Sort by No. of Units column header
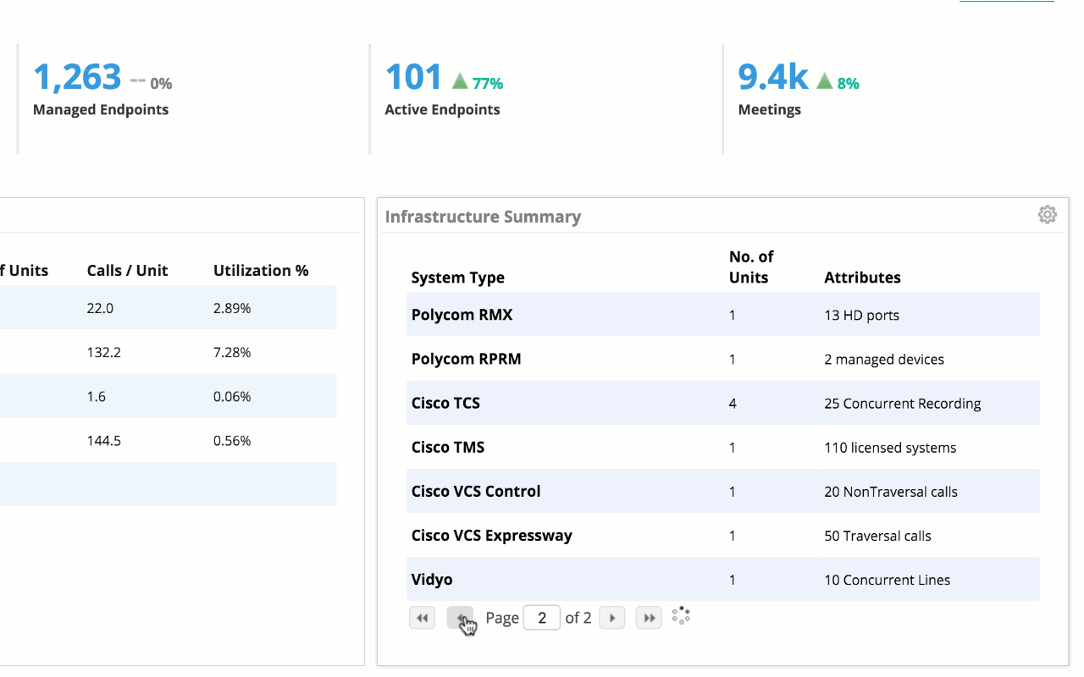Viewport: 1084px width, 677px height. pyautogui.click(x=751, y=267)
